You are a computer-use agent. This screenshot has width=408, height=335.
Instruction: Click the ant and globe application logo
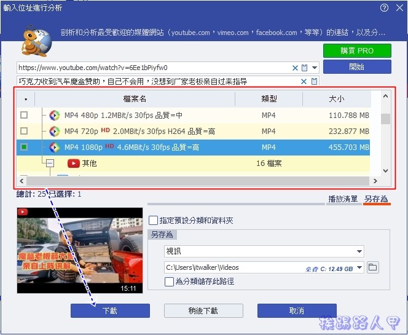[x=36, y=41]
